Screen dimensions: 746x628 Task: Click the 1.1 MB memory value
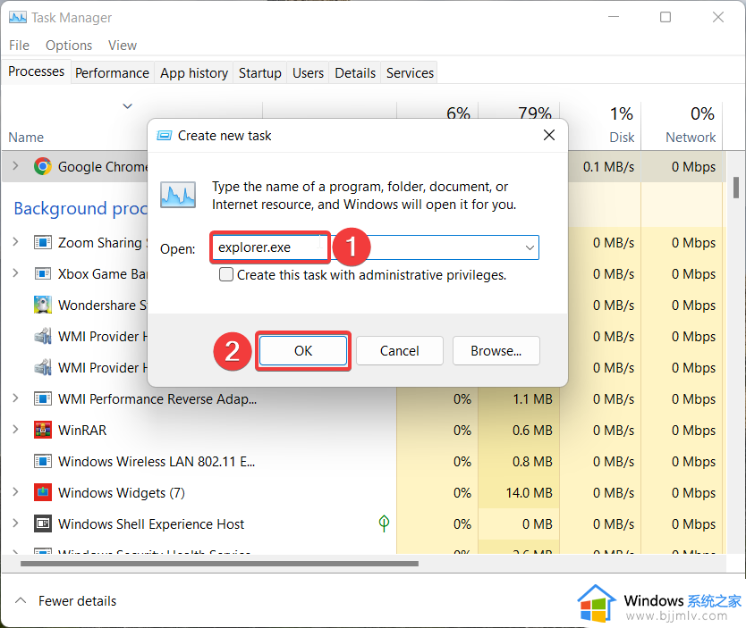click(533, 399)
